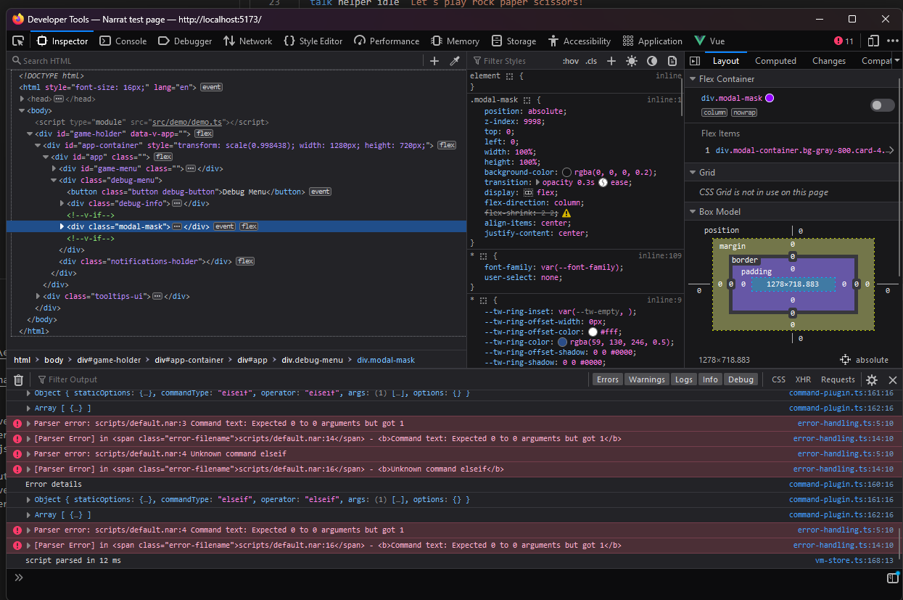The width and height of the screenshot is (903, 600).
Task: Switch to the Changes sidebar tab
Action: click(x=829, y=61)
